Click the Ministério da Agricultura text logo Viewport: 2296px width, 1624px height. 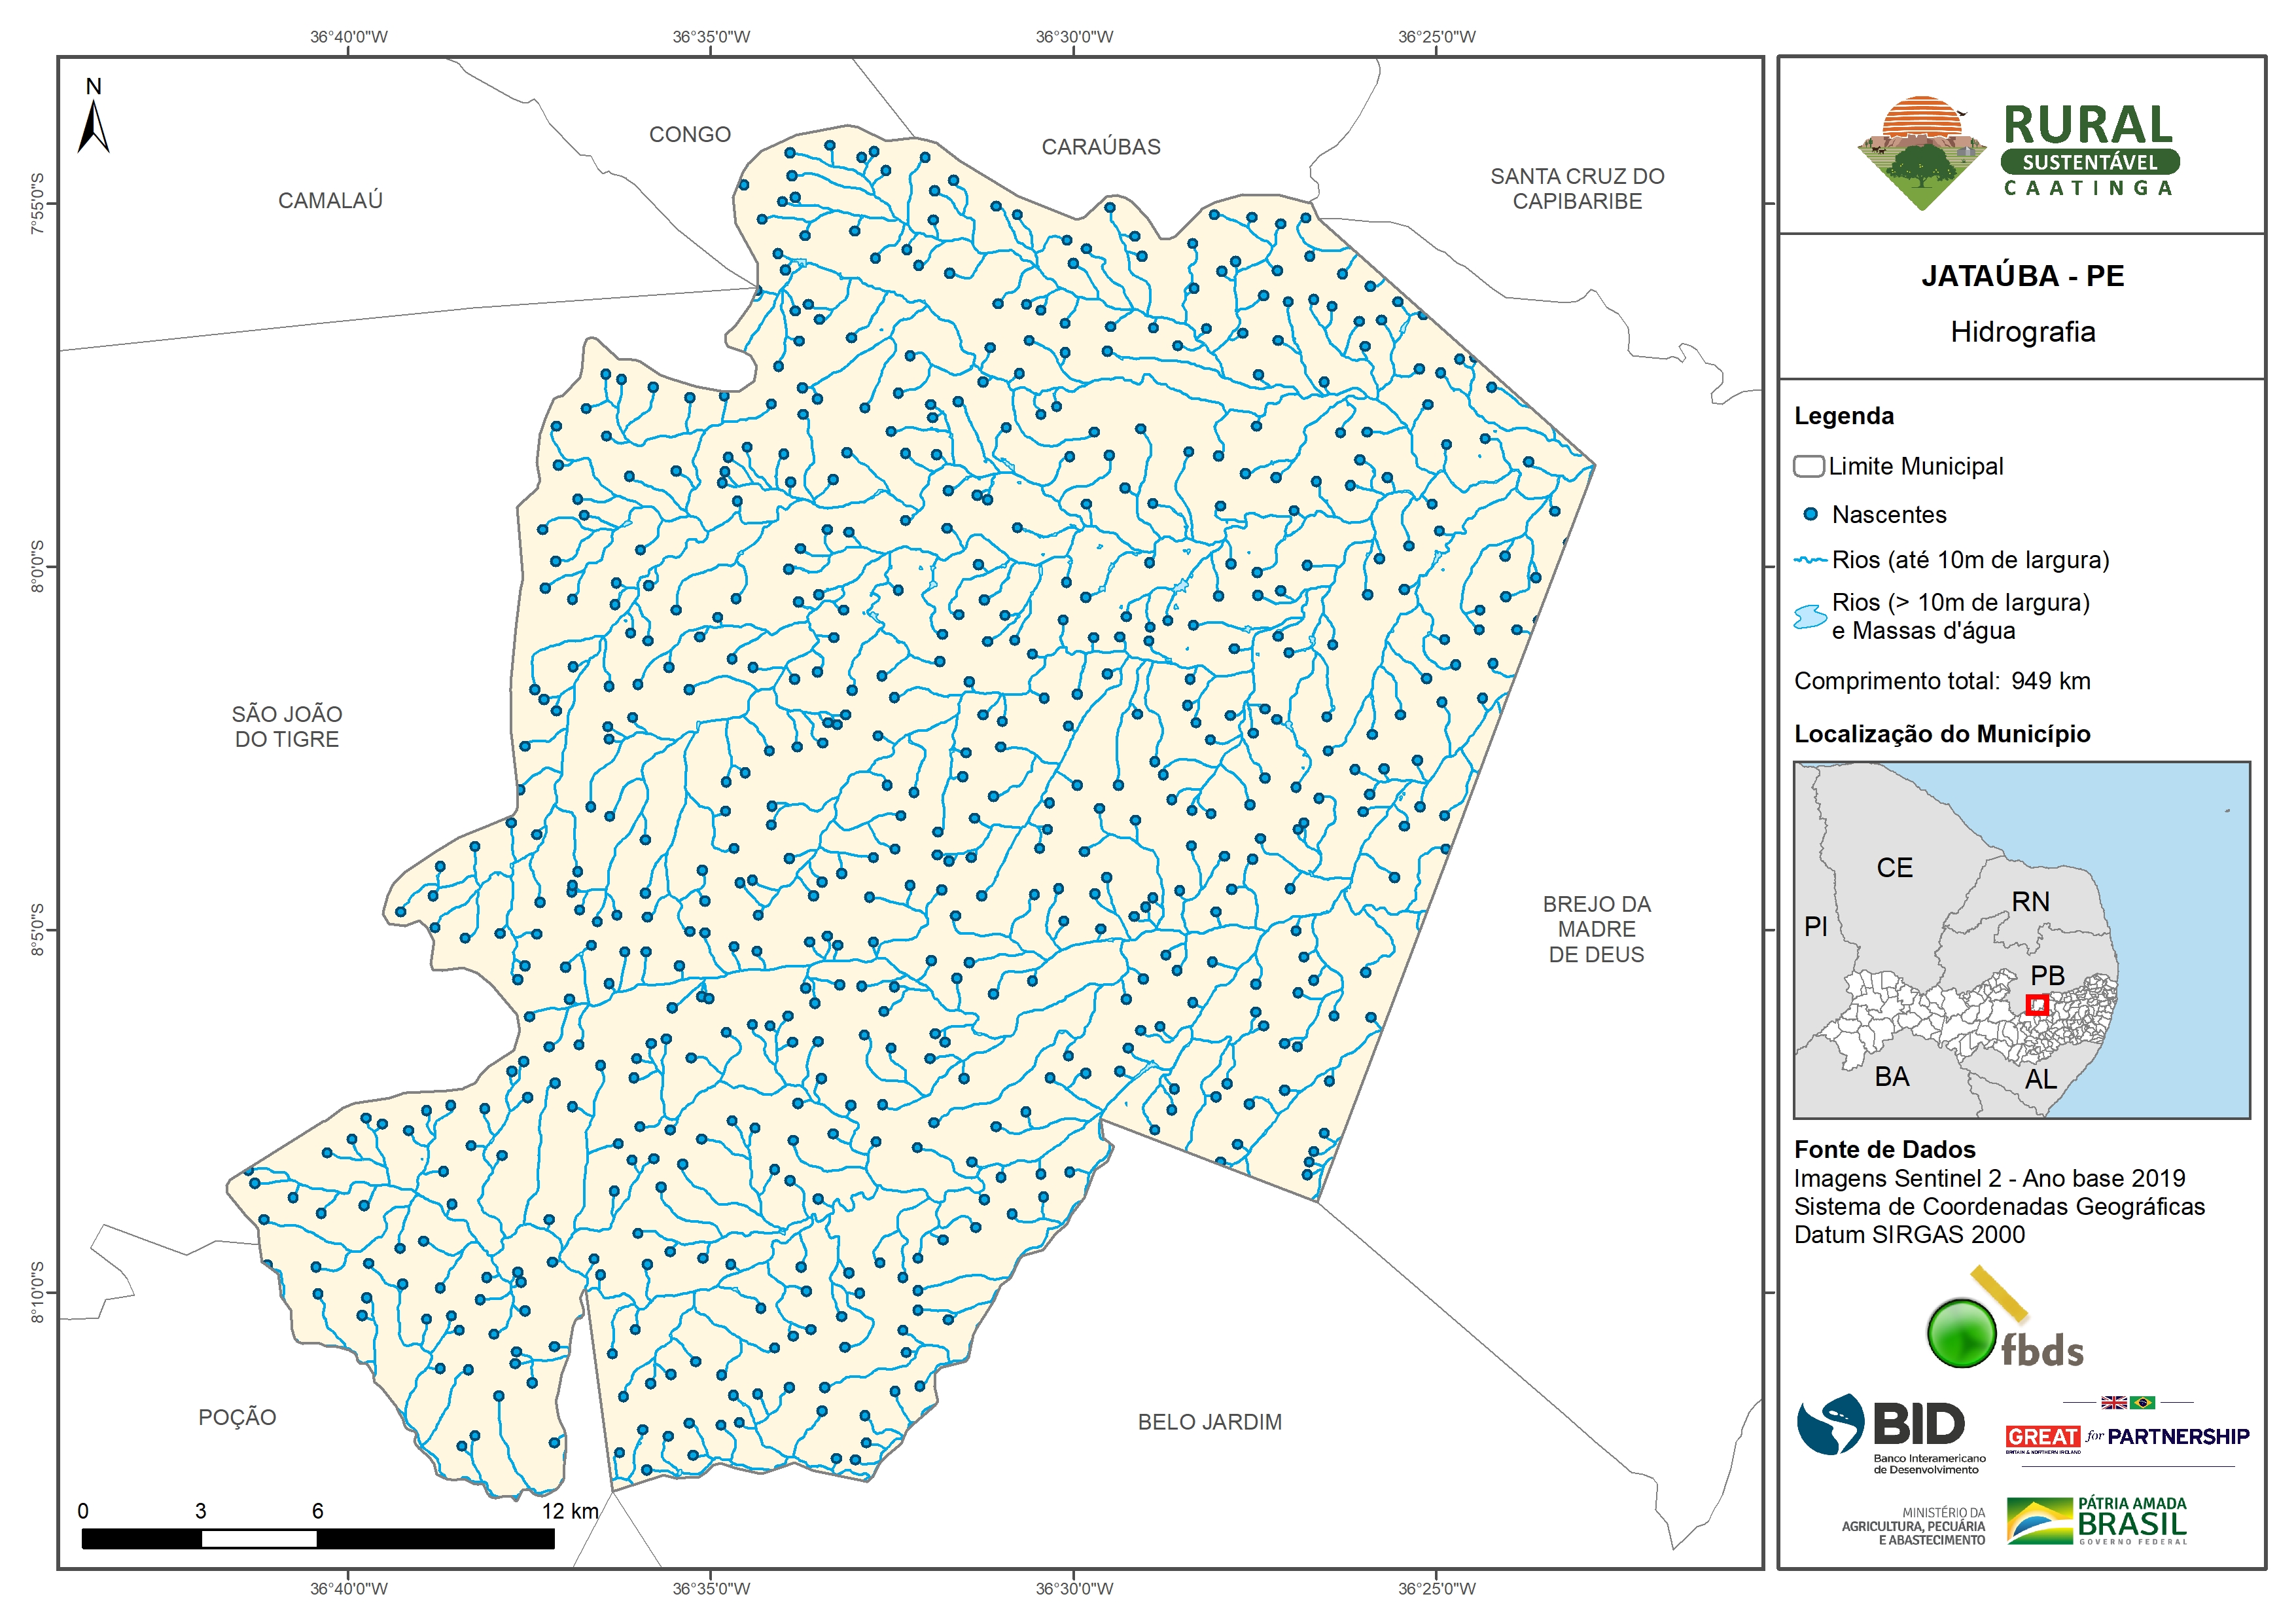[1913, 1526]
